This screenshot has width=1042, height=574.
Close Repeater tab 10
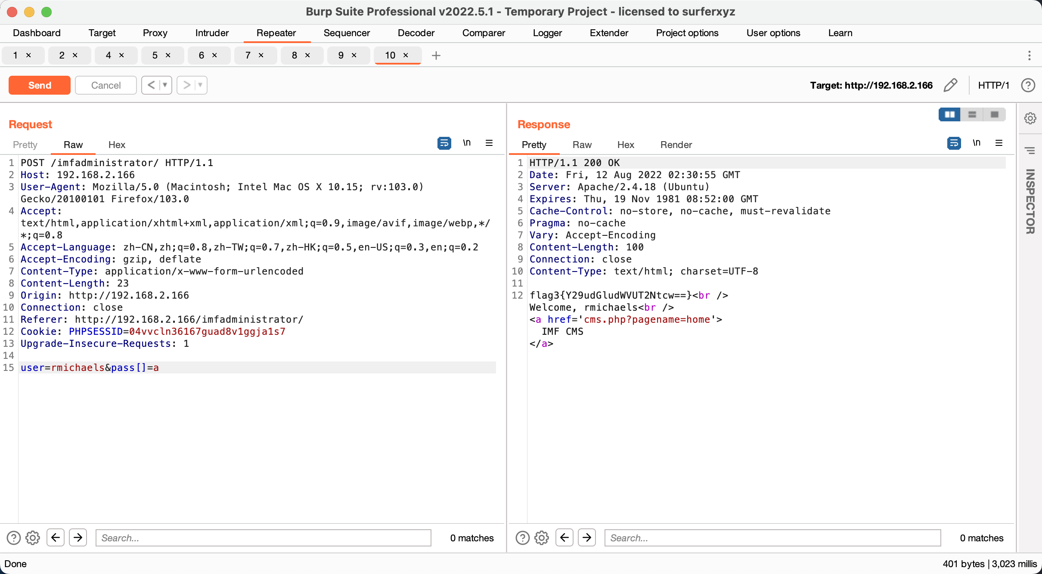[x=406, y=55]
